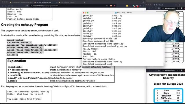Close the Scoreboard tab
The width and height of the screenshot is (185, 104).
[176, 5]
